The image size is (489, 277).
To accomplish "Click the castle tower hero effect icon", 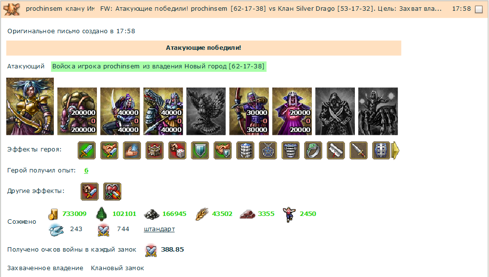I will click(x=155, y=150).
